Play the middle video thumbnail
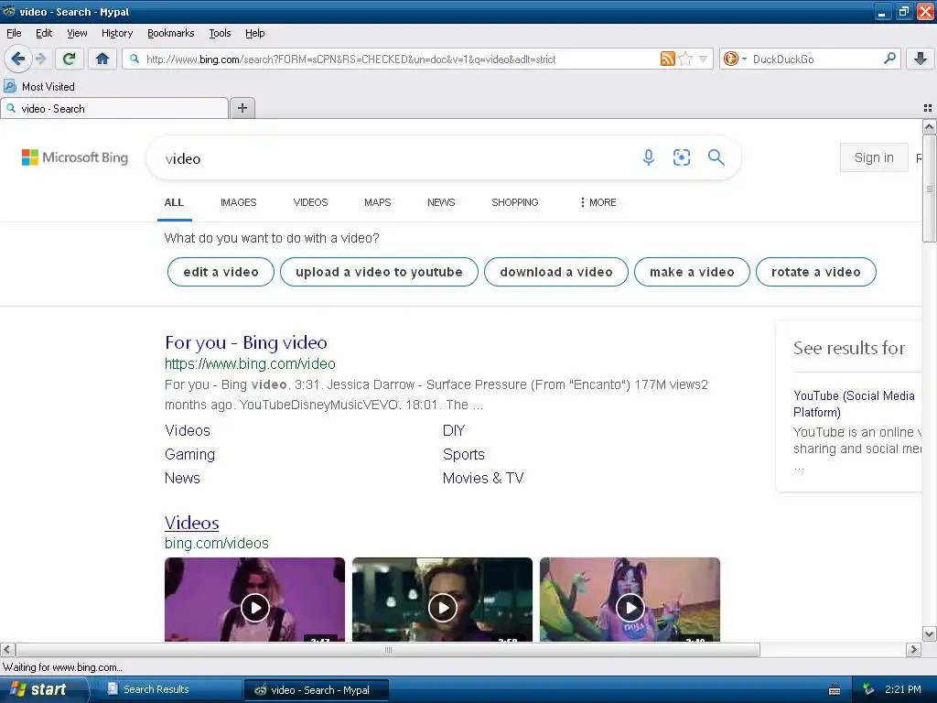This screenshot has height=703, width=937. (442, 600)
